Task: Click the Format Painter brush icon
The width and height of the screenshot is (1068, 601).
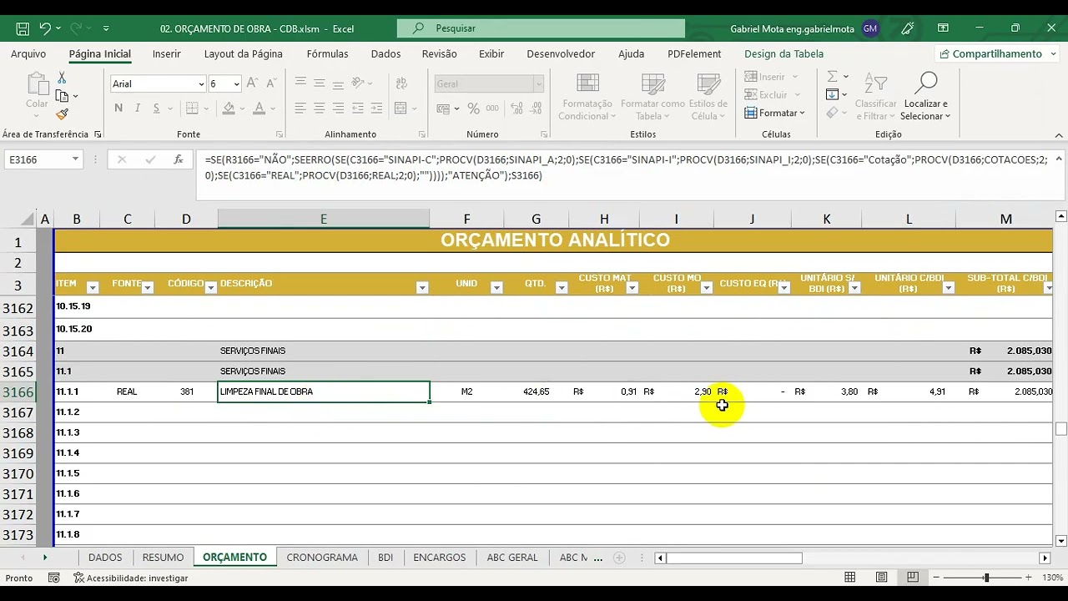Action: pos(62,114)
